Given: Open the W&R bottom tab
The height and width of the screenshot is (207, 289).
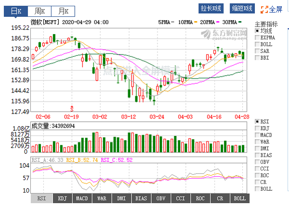Looking at the screenshot, I should pos(102,198).
